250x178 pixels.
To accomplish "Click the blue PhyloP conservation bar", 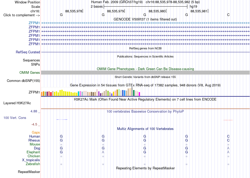I will pos(62,119).
